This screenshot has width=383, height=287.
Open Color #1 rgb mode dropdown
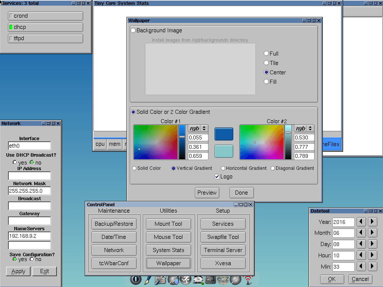[198, 128]
